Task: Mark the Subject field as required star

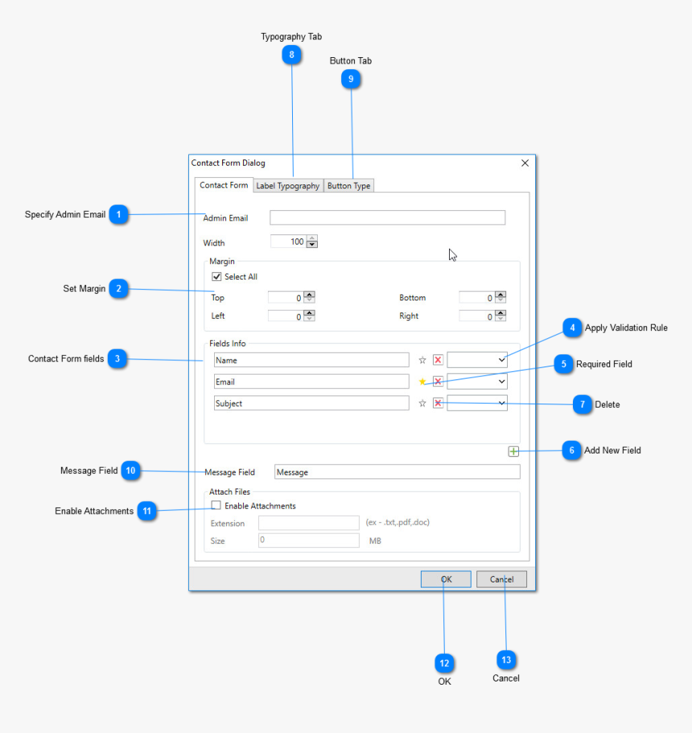Action: pos(422,403)
